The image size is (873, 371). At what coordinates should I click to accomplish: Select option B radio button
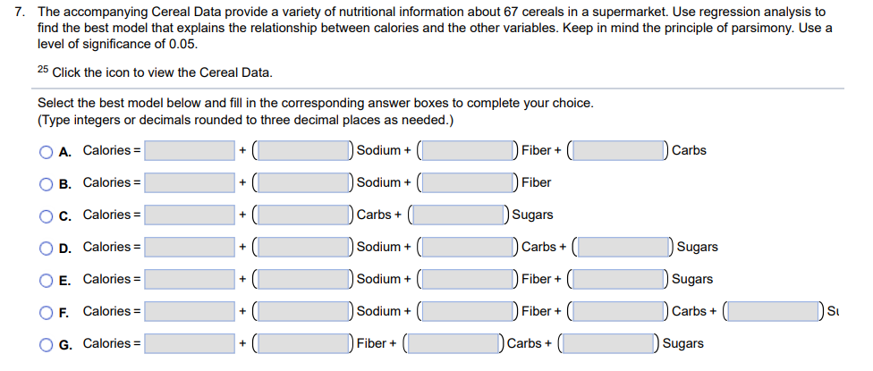coord(47,184)
